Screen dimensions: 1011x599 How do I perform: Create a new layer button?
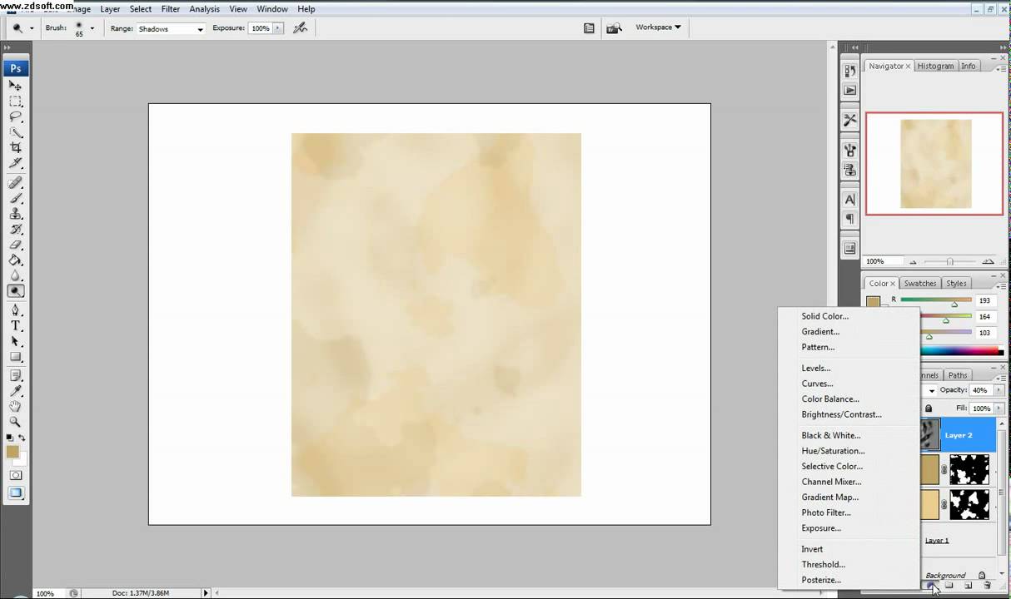pyautogui.click(x=968, y=586)
